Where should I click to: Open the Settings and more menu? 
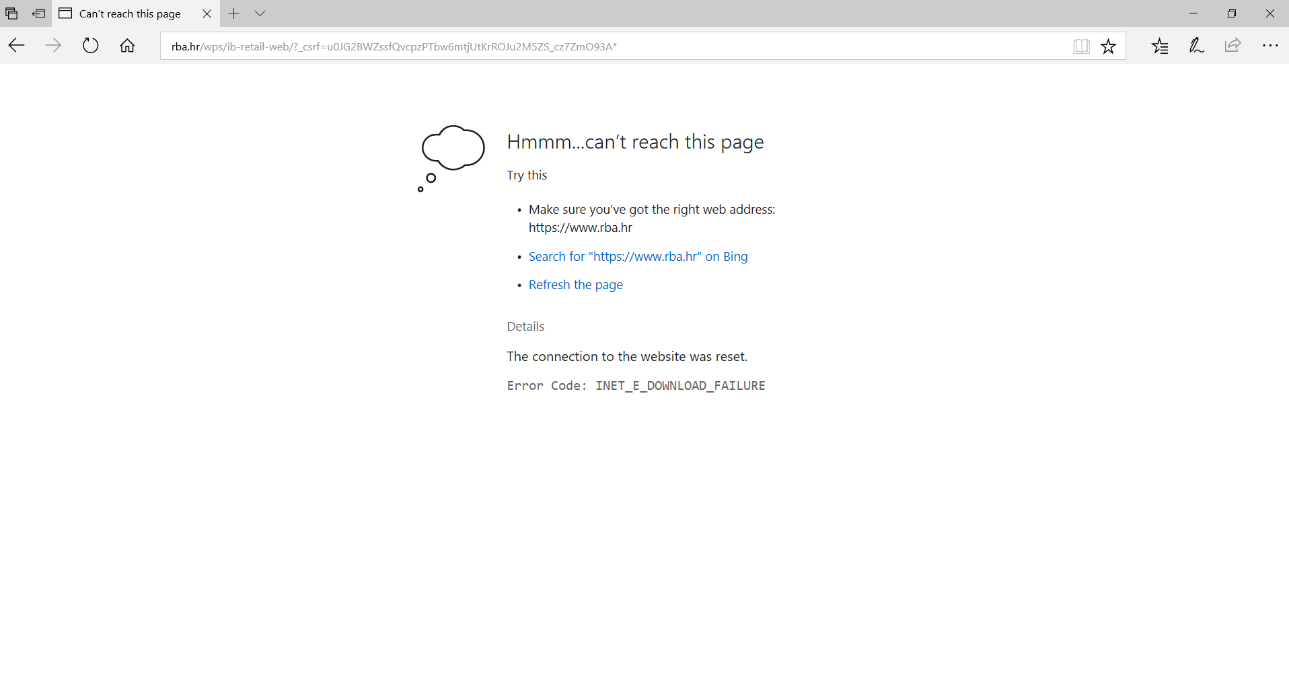tap(1270, 46)
